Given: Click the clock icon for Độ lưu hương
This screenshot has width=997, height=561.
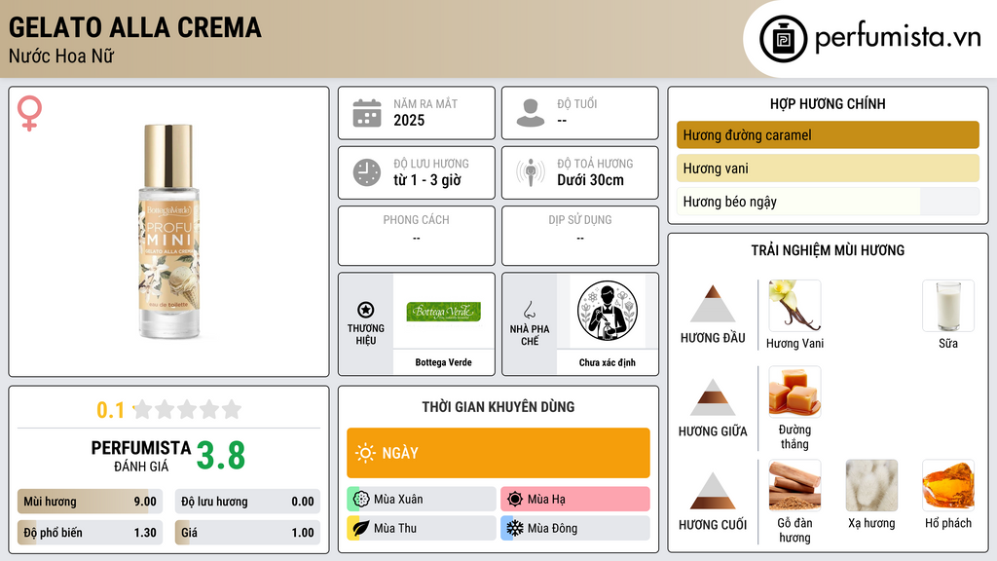Looking at the screenshot, I should click(x=367, y=172).
